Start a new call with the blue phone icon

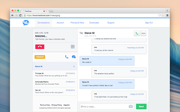(x=67, y=57)
